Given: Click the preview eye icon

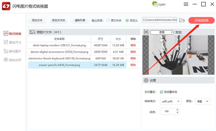Looking at the screenshot, I should click(146, 32).
